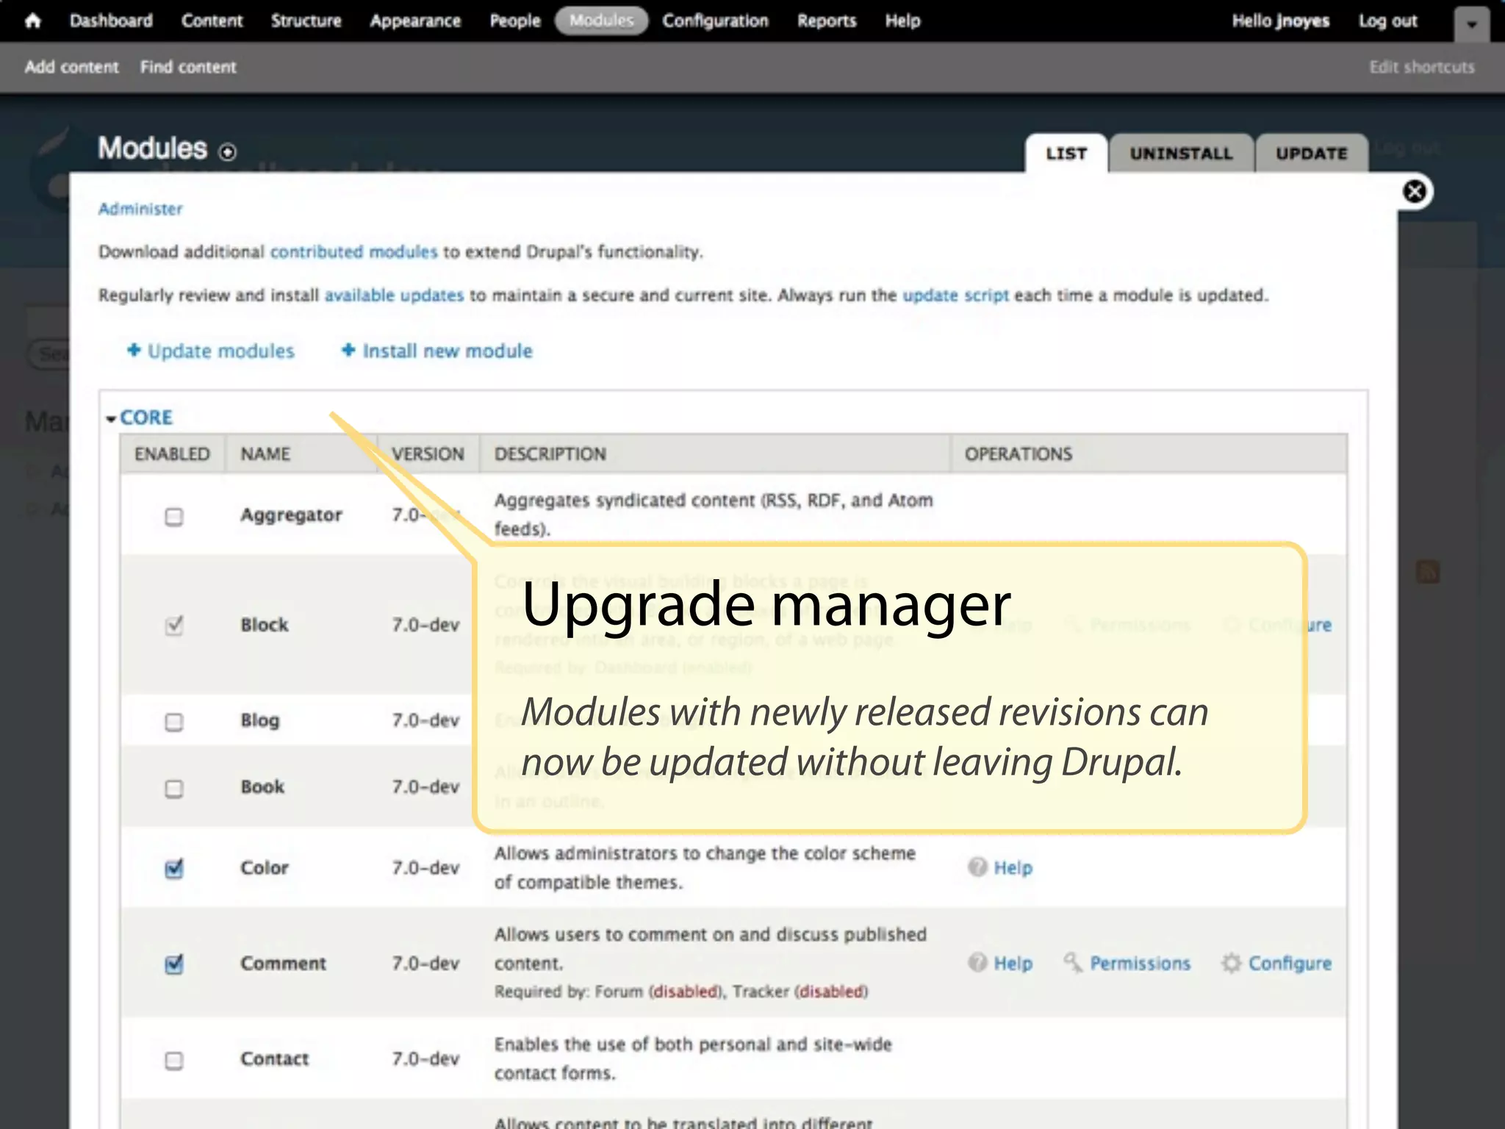The image size is (1505, 1129).
Task: Follow the contributed modules link
Action: pyautogui.click(x=353, y=252)
